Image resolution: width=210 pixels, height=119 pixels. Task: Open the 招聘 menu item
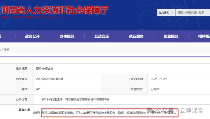(x=204, y=36)
